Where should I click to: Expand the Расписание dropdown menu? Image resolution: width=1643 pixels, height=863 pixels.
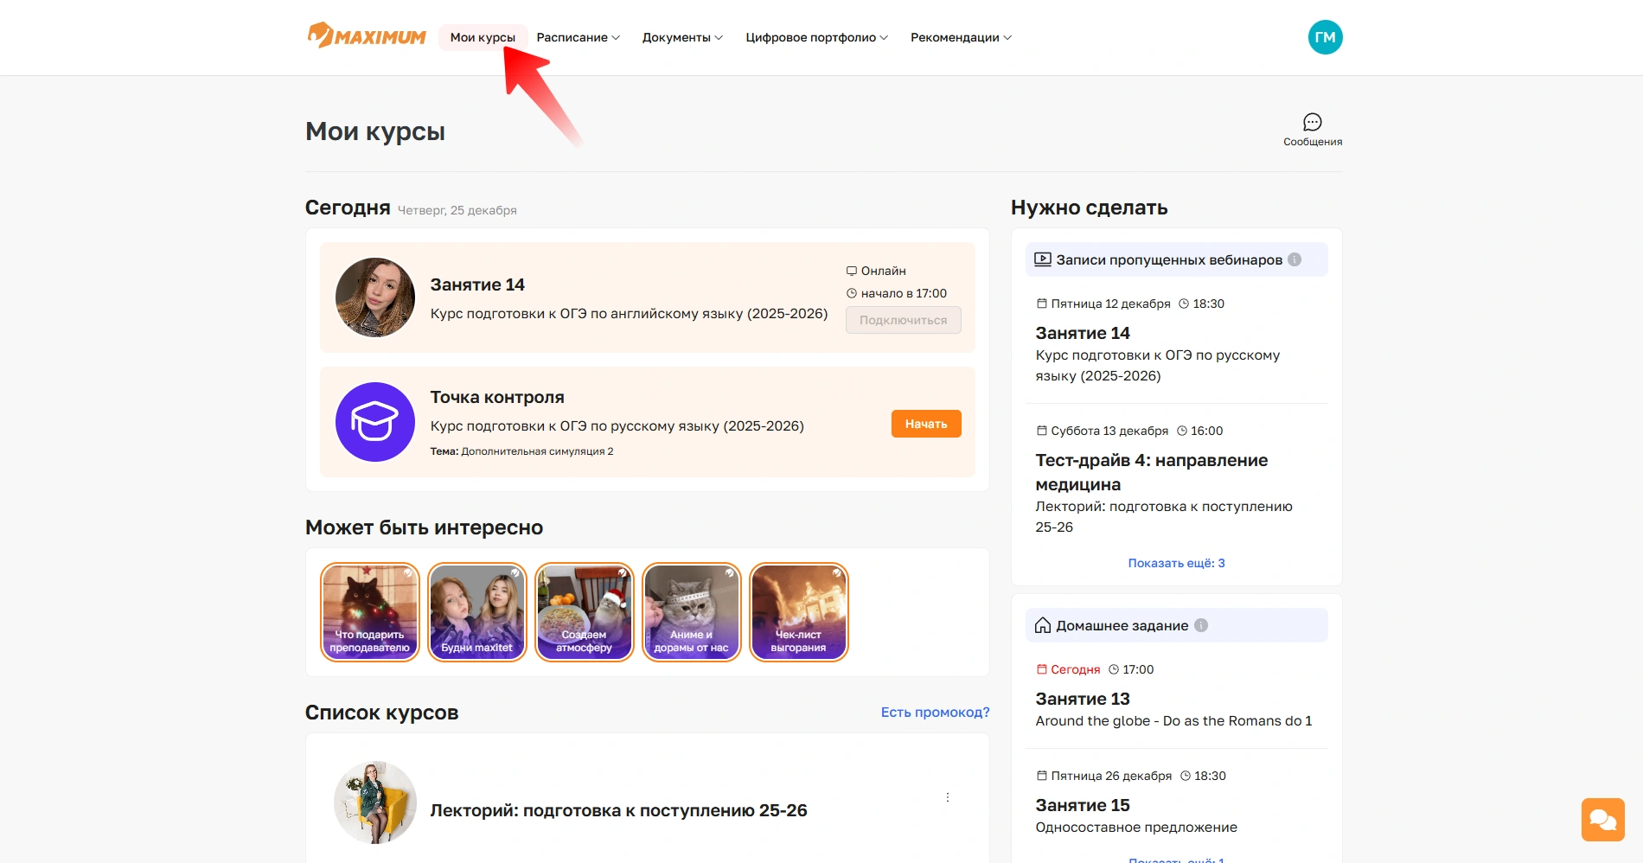coord(578,37)
